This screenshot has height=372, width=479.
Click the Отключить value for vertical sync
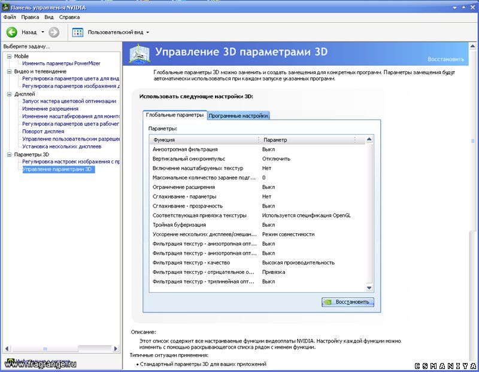tap(276, 159)
